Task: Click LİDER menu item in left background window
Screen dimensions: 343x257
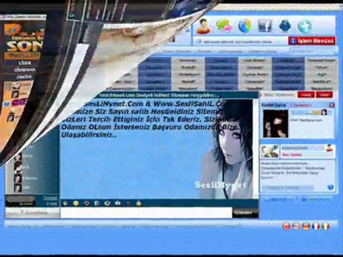Action: 25,63
